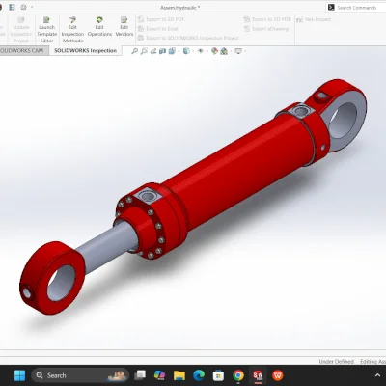Click the Edit Appearance color ball icon
386x386 pixels.
214,51
